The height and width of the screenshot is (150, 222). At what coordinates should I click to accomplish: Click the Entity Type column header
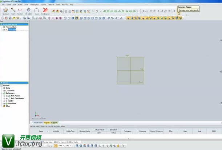(x=70, y=131)
